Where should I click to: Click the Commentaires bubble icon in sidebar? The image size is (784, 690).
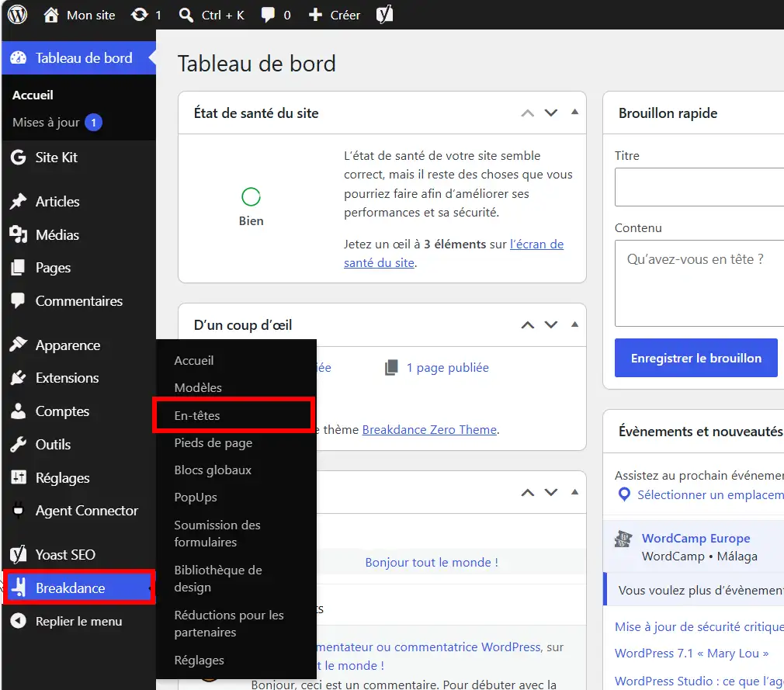point(19,300)
